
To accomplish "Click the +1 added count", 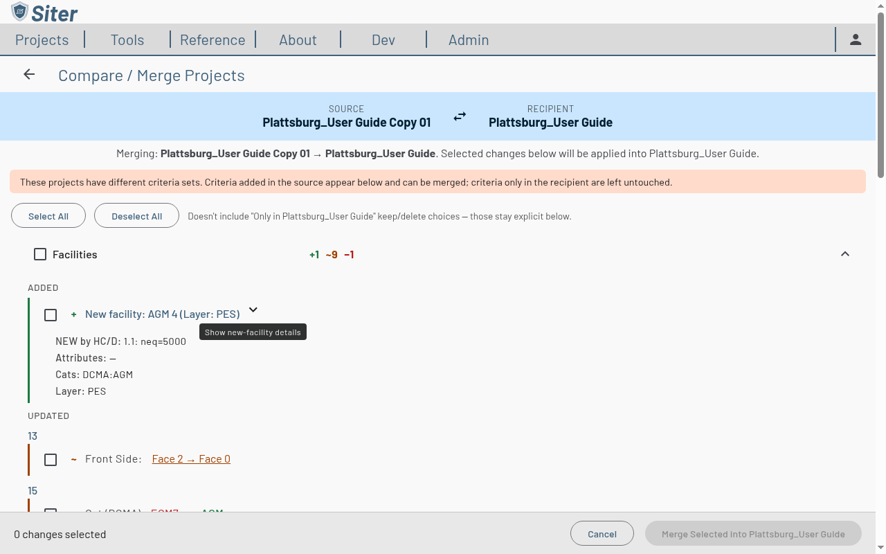I will [x=314, y=255].
